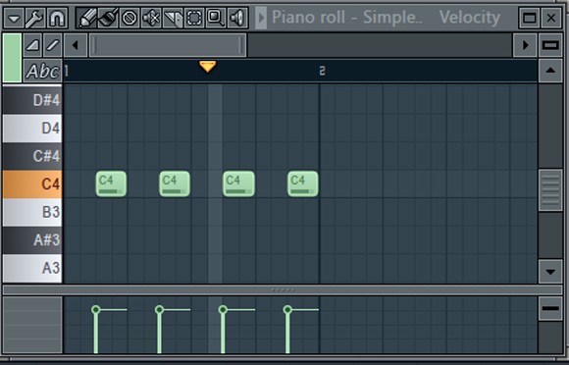Screen dimensions: 569x365
Task: Click bar number 2 on the timeline
Action: click(322, 71)
